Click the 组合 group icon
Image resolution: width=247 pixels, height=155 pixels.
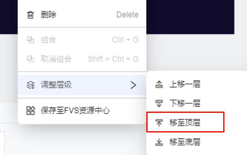[31, 40]
